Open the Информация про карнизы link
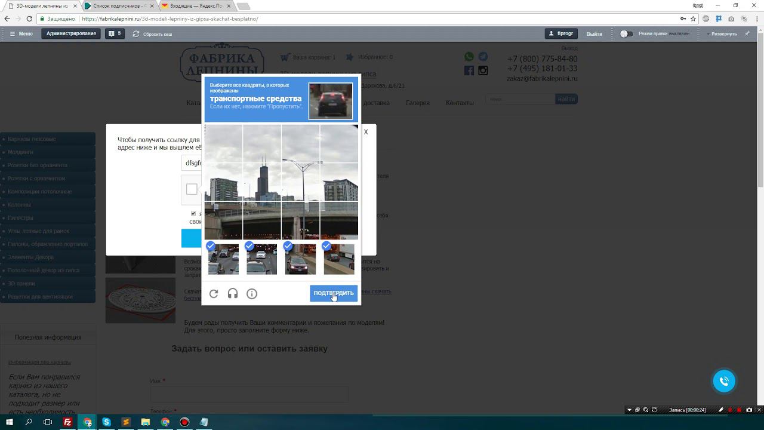Image resolution: width=764 pixels, height=430 pixels. (x=39, y=362)
